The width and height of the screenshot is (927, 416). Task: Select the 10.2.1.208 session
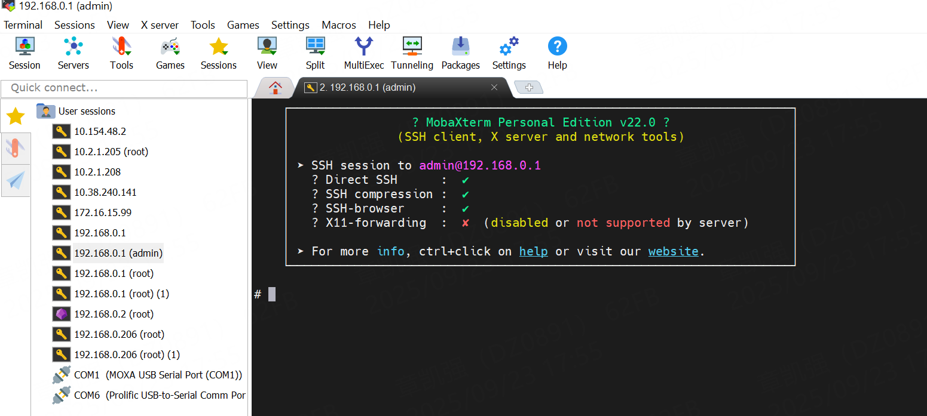[x=97, y=172]
